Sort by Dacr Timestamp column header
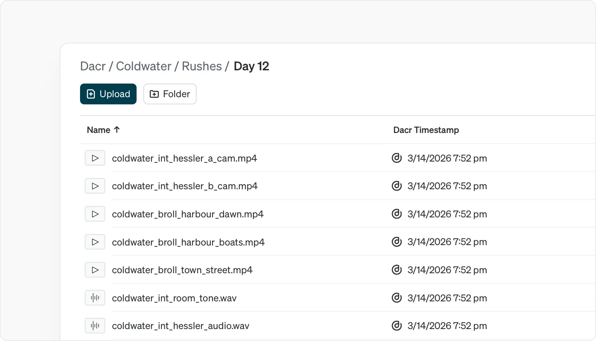The width and height of the screenshot is (596, 341). point(426,130)
